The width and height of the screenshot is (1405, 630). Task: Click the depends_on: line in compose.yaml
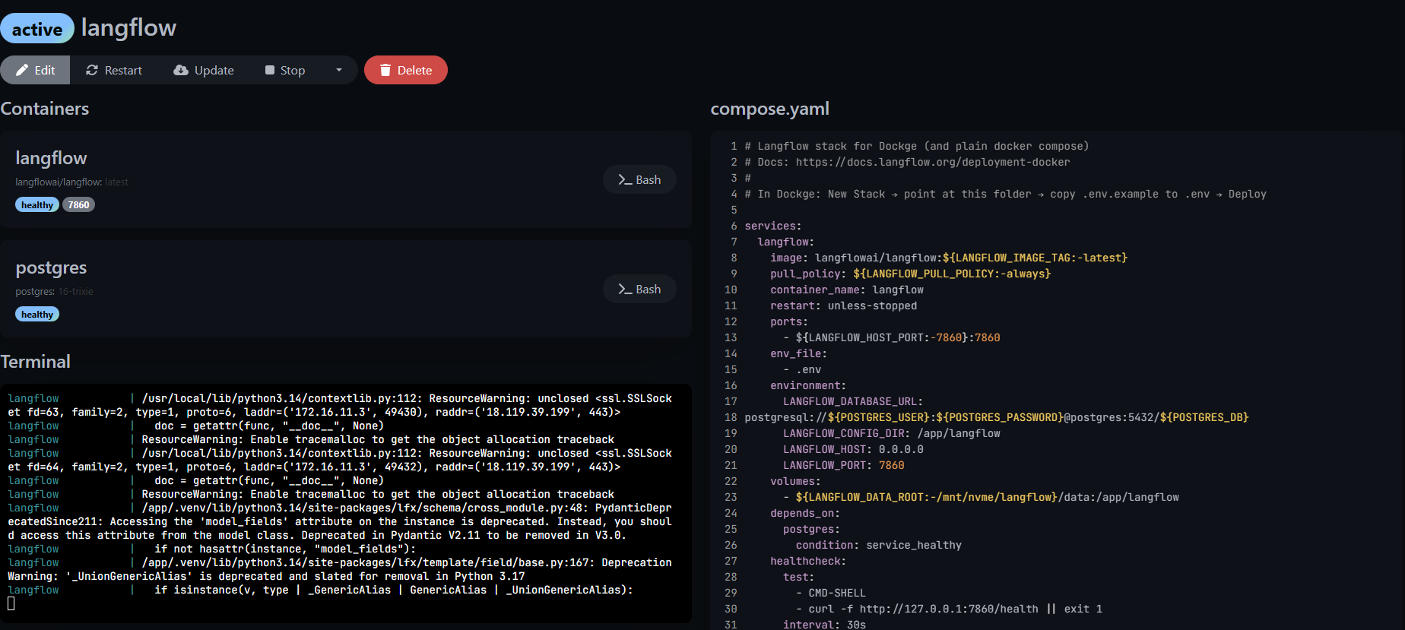coord(804,513)
